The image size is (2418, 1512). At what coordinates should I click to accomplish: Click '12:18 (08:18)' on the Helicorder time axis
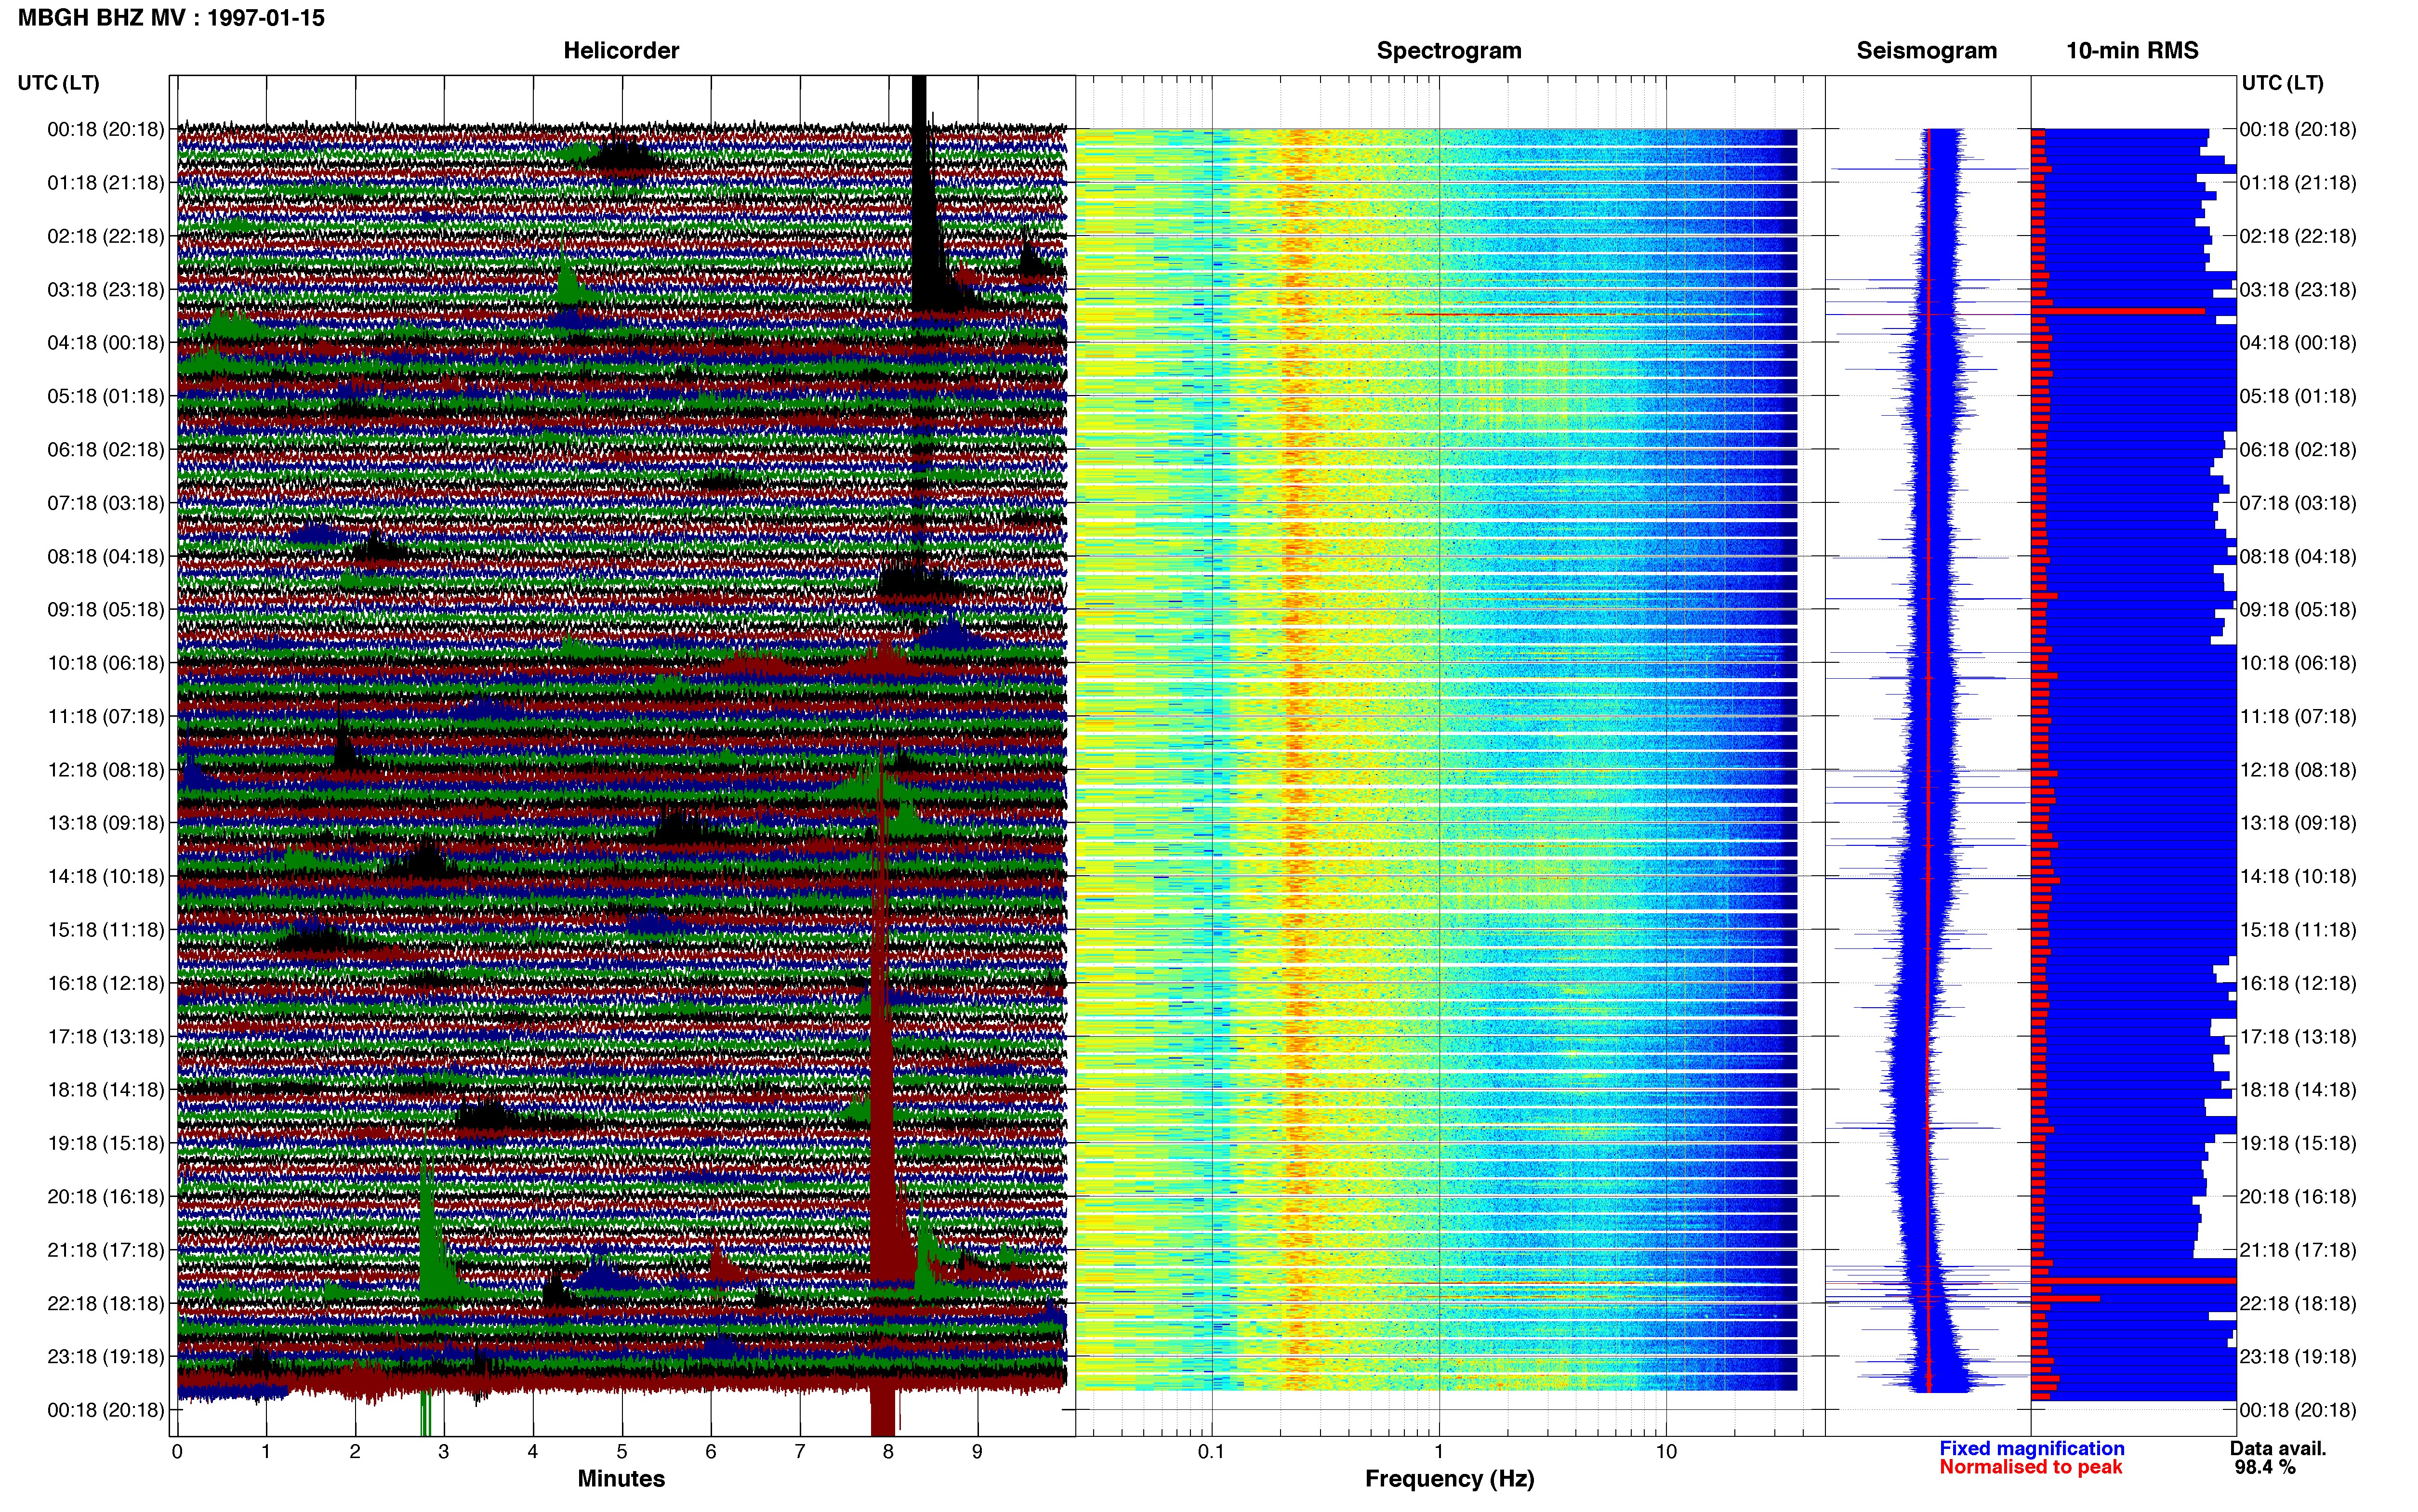[106, 770]
